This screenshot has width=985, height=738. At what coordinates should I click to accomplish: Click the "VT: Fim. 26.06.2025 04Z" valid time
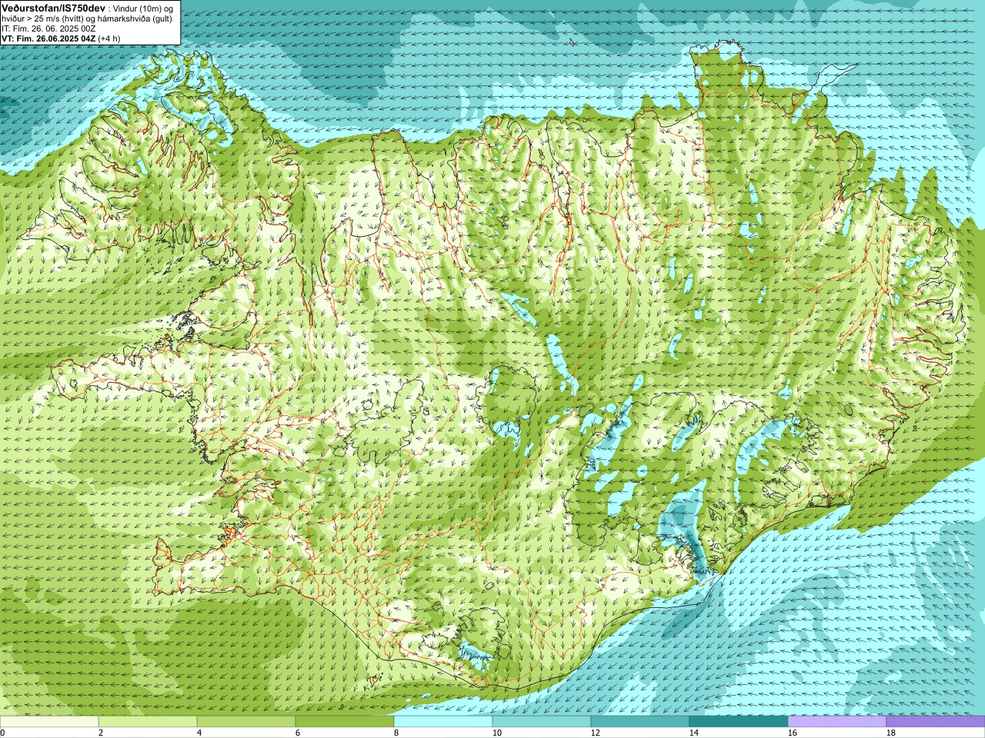click(x=48, y=38)
